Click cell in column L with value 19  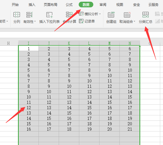click(89, 129)
